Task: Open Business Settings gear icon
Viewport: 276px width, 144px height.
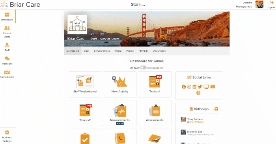Action: (x=7, y=132)
